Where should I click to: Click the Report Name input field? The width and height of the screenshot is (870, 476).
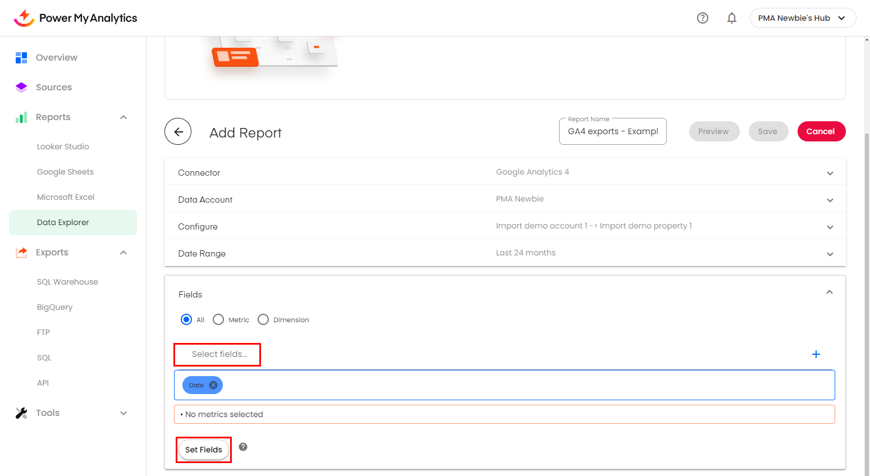tap(612, 131)
